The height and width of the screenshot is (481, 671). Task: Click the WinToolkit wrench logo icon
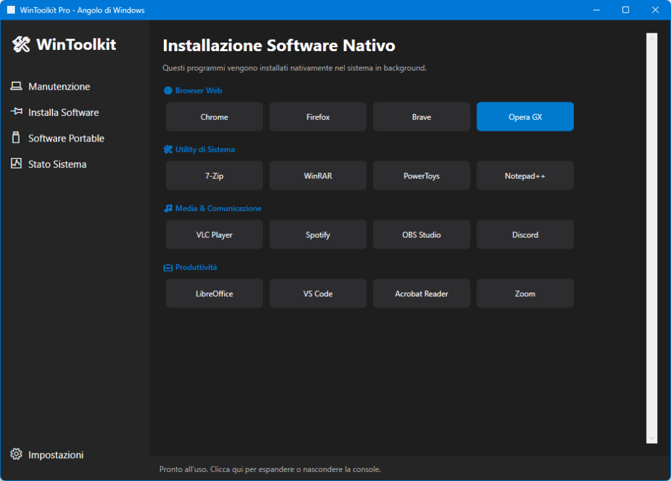(21, 44)
